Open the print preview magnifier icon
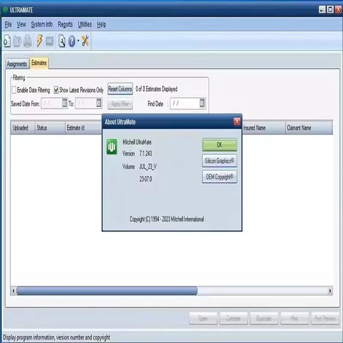The width and height of the screenshot is (343, 343). 62,41
